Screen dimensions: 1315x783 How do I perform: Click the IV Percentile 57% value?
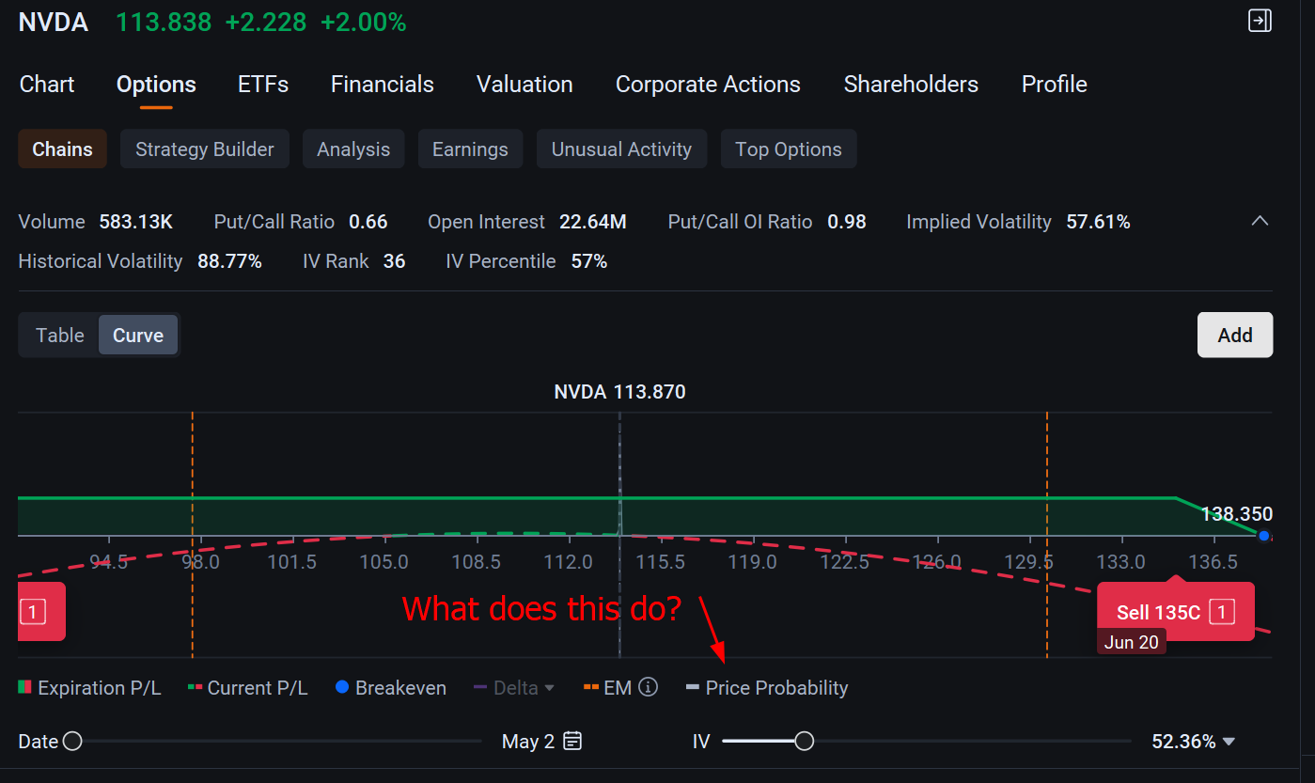pos(589,261)
